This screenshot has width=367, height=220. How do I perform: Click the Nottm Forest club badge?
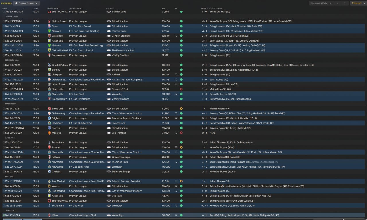point(50,21)
